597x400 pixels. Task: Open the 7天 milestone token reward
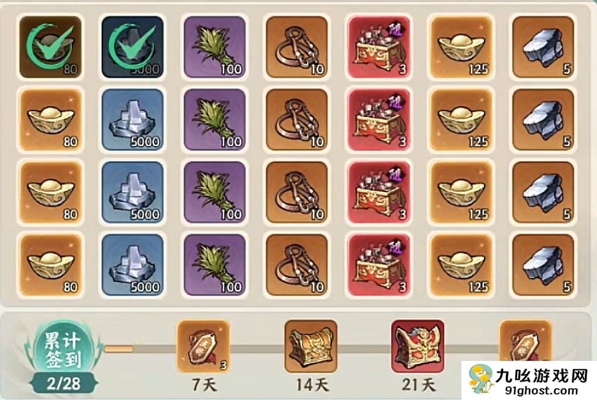203,346
